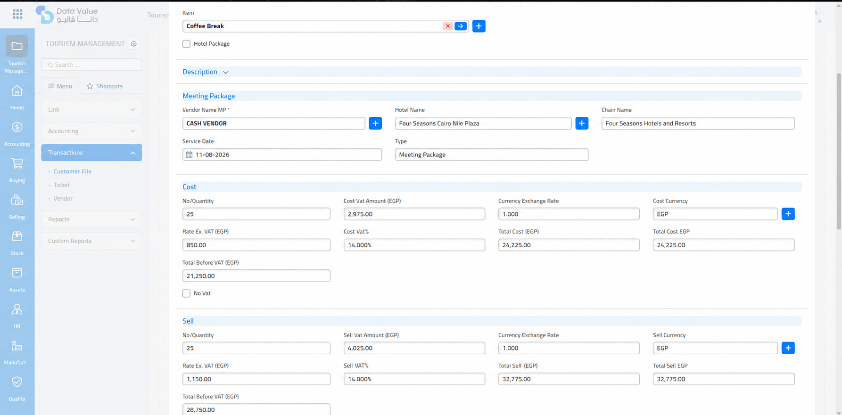Expand the Reports menu group
The image size is (842, 415).
point(91,220)
